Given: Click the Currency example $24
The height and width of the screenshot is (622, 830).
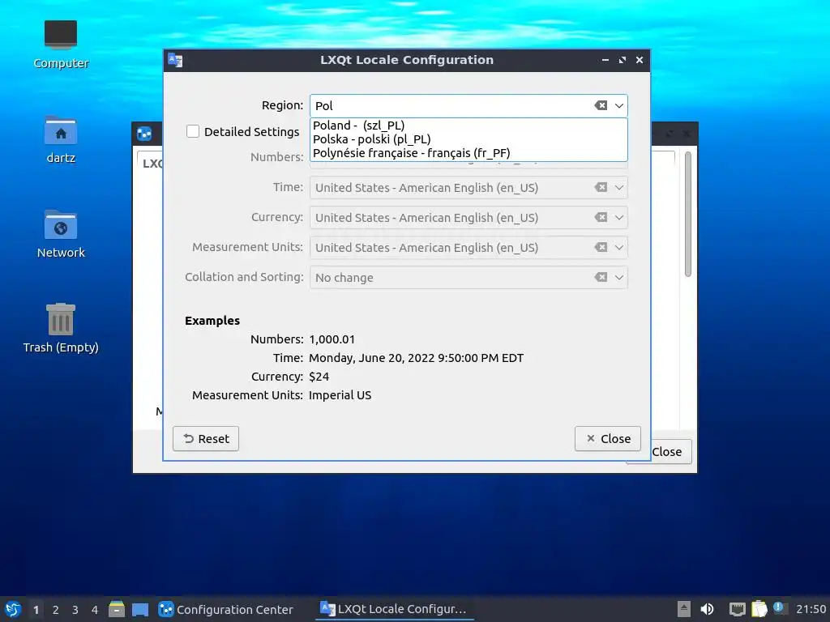Looking at the screenshot, I should coord(319,377).
